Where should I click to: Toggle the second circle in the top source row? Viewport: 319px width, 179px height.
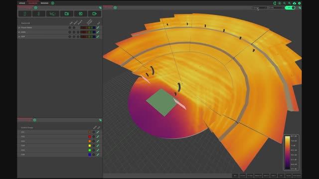74,27
